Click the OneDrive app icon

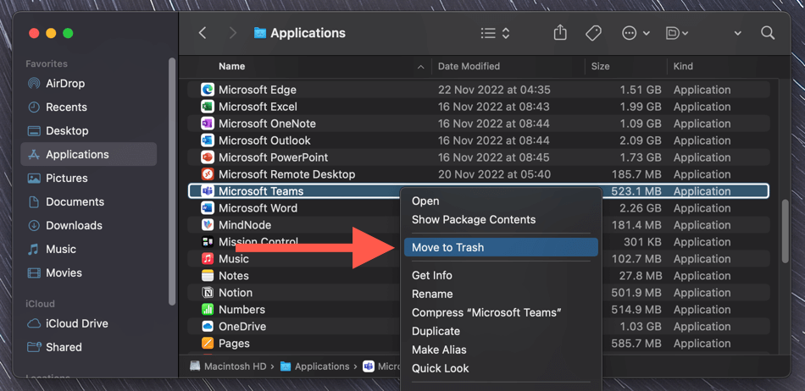(x=208, y=327)
